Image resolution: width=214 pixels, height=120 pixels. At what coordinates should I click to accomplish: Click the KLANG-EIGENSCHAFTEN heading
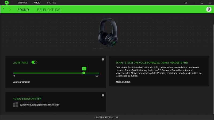[27, 99]
